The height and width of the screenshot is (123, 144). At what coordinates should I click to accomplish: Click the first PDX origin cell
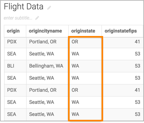[x=12, y=42]
